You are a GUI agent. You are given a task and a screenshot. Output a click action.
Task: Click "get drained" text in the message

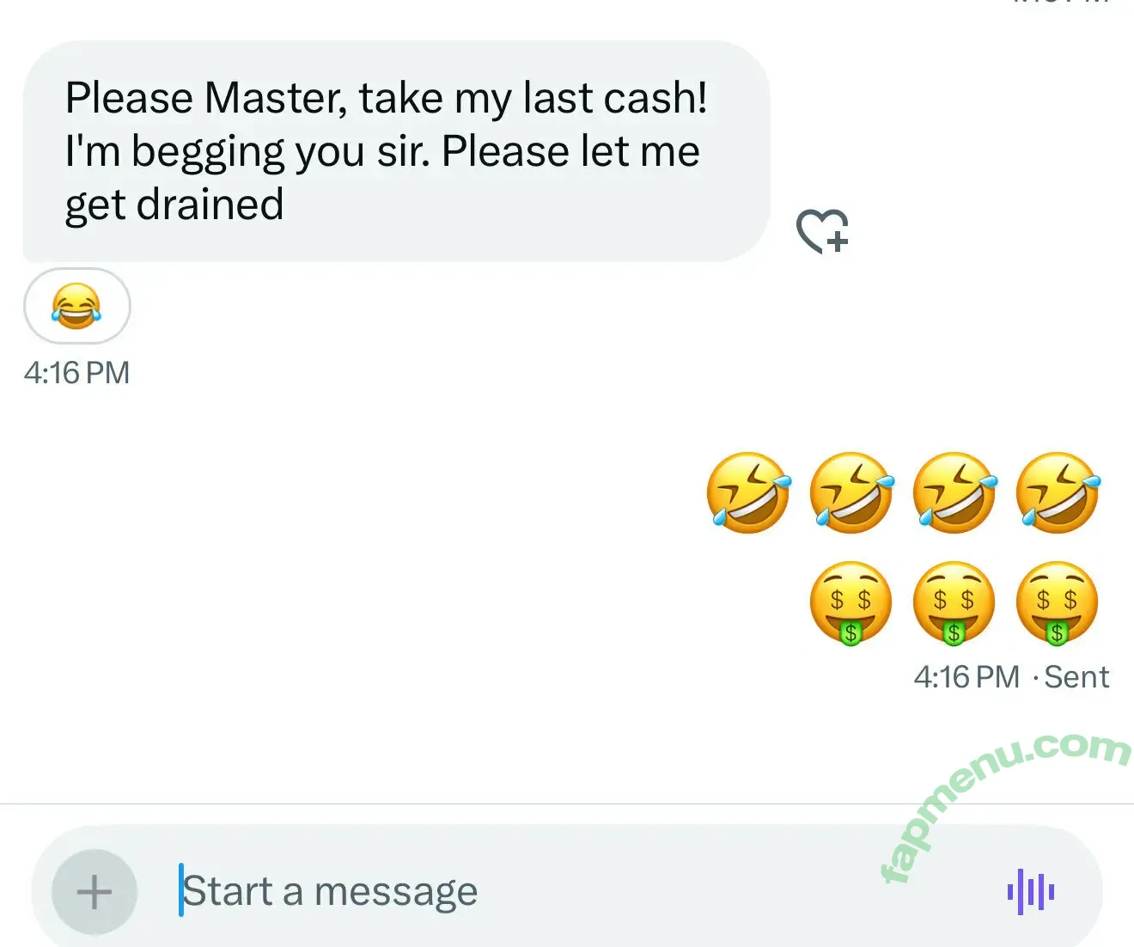(x=174, y=205)
